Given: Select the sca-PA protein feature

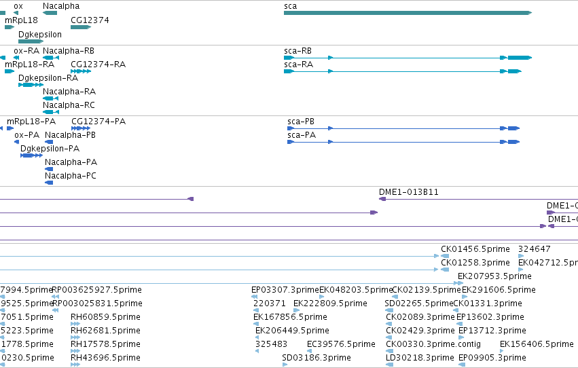Looking at the screenshot, I should (x=403, y=142).
